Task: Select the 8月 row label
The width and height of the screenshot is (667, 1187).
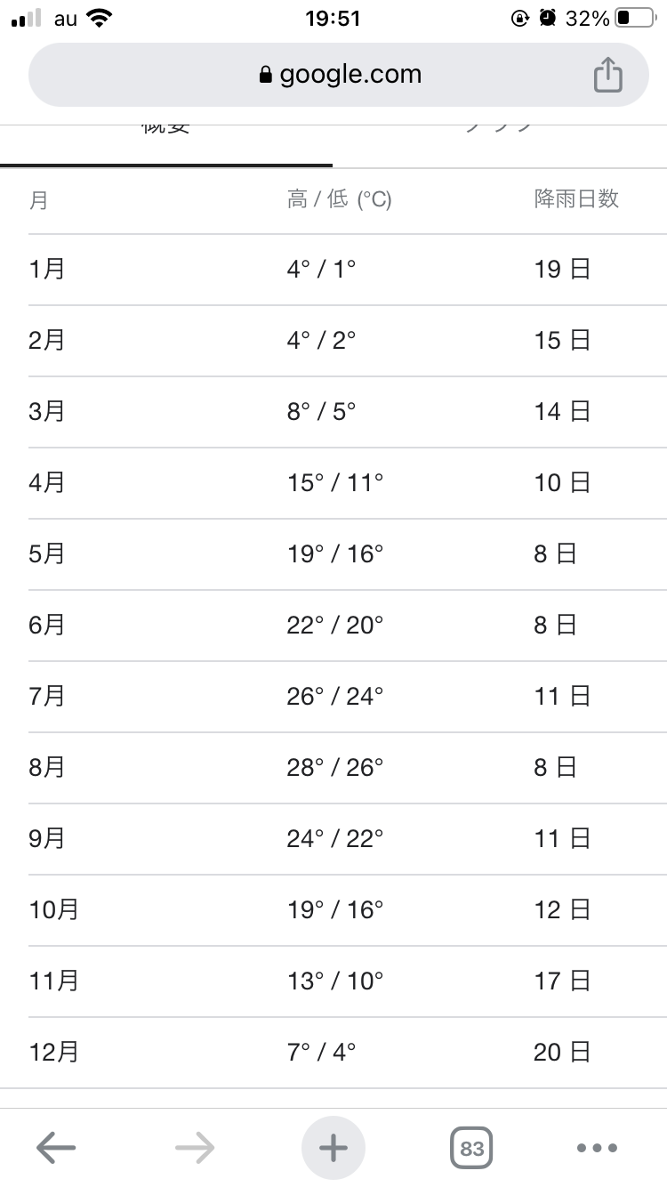Action: point(47,767)
